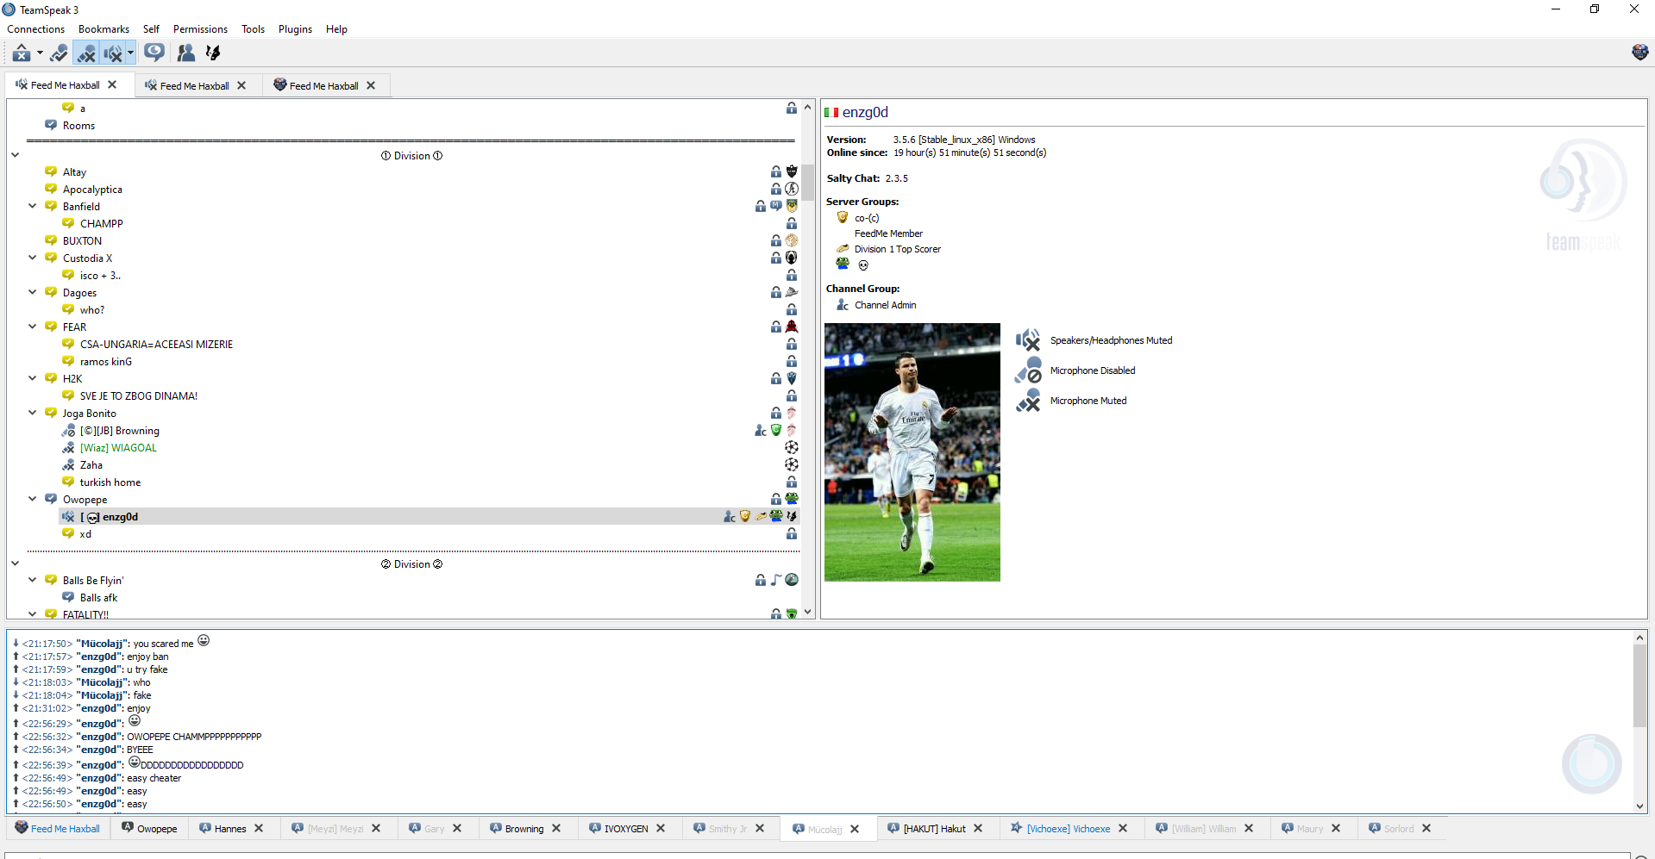Collapse the Balls Be Flyin' channel

pos(32,581)
